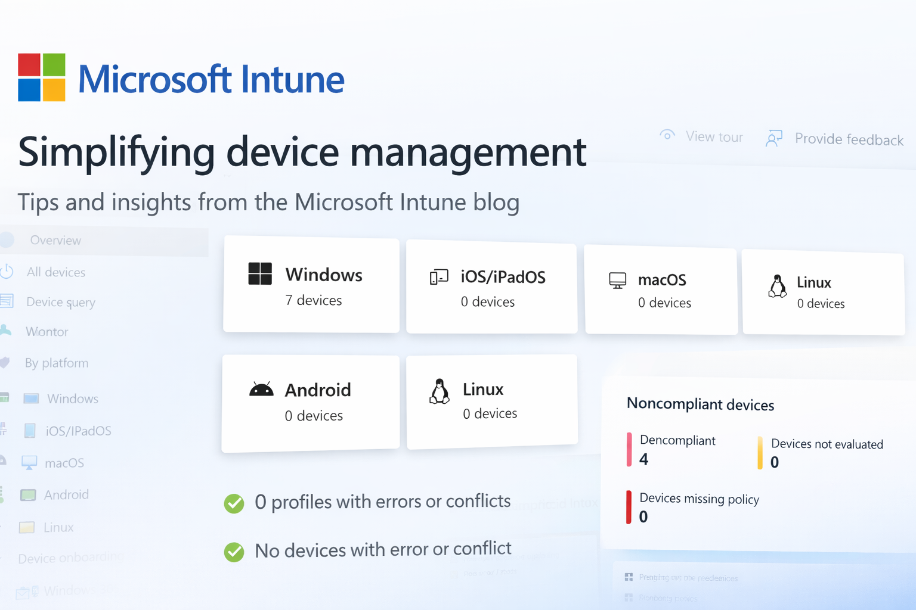Click the View tour link
916x610 pixels.
pyautogui.click(x=714, y=136)
